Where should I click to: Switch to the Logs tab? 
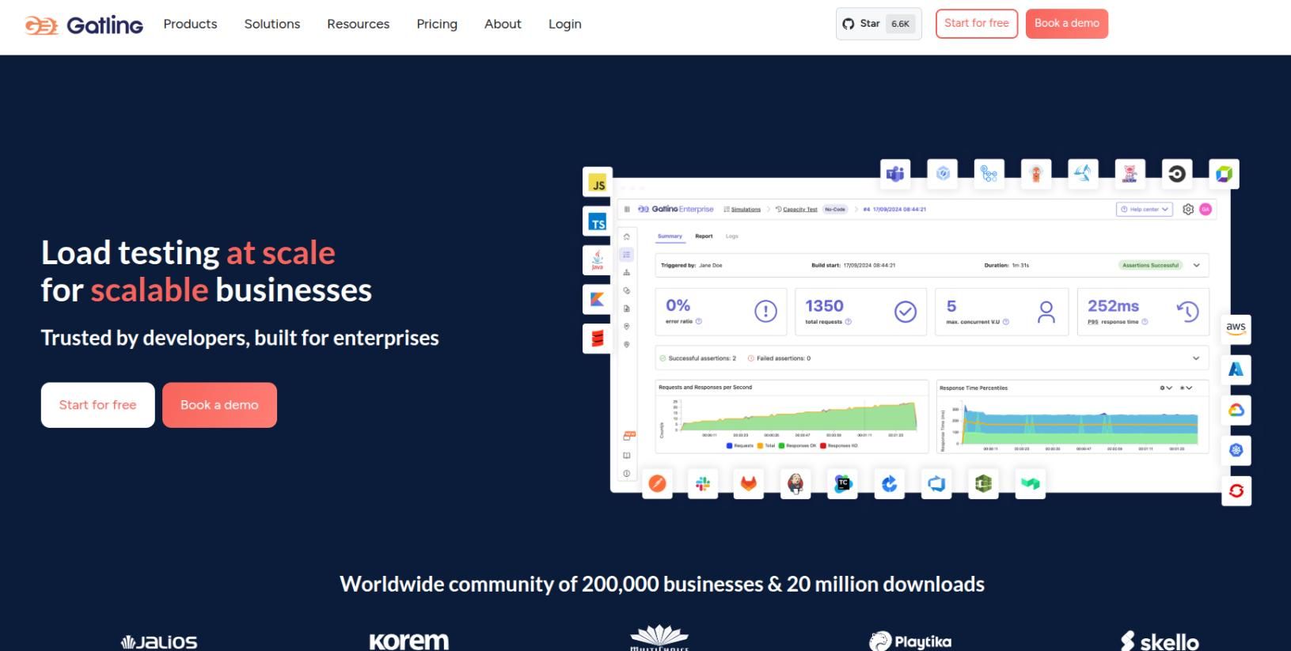(732, 236)
